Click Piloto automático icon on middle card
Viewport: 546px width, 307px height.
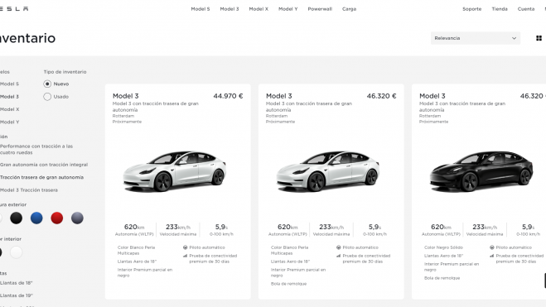(x=339, y=247)
